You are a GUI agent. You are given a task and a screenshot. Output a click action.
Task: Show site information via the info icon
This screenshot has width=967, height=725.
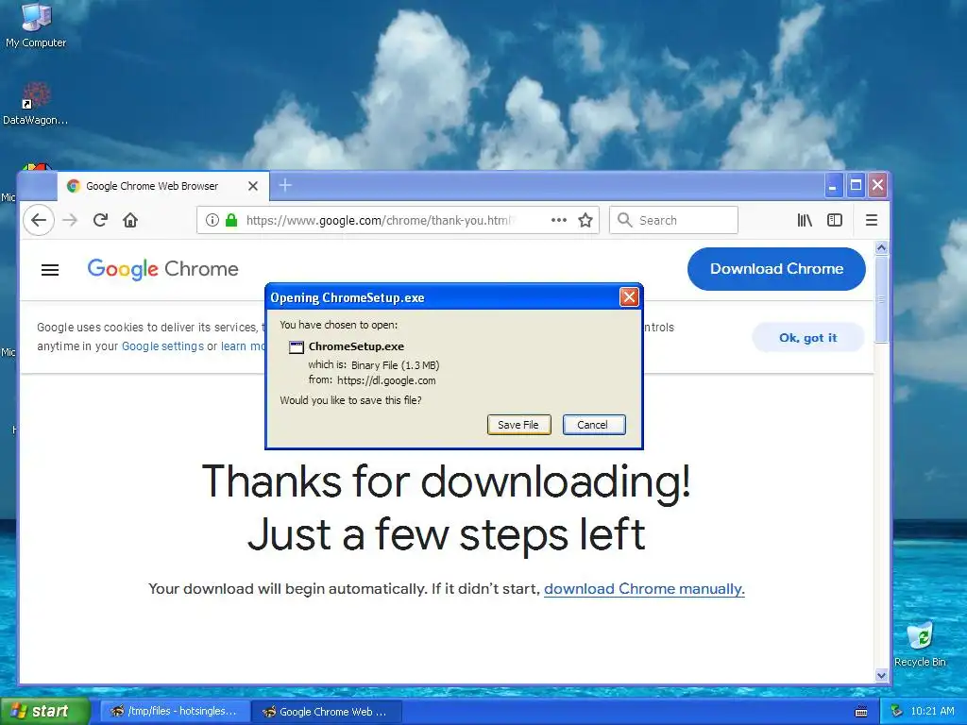(x=212, y=220)
